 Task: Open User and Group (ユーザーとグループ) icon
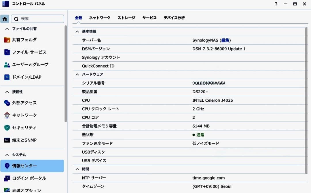pyautogui.click(x=7, y=65)
